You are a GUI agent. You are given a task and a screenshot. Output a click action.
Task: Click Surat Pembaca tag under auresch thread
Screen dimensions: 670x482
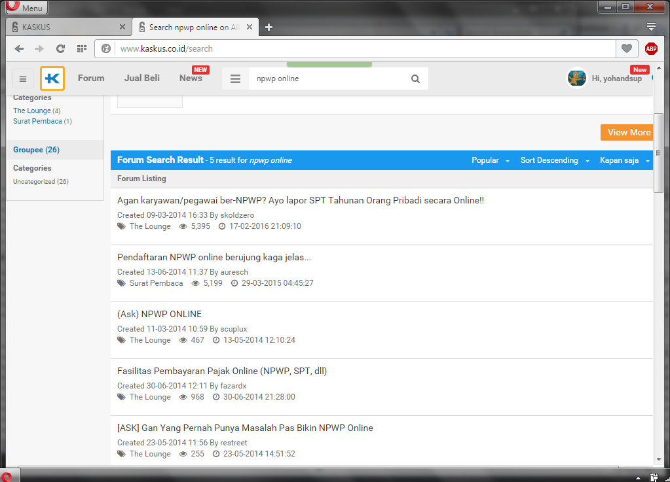point(156,283)
